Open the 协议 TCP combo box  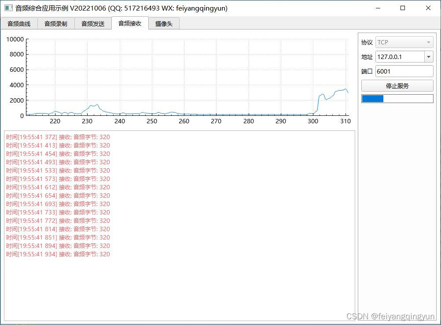point(404,42)
